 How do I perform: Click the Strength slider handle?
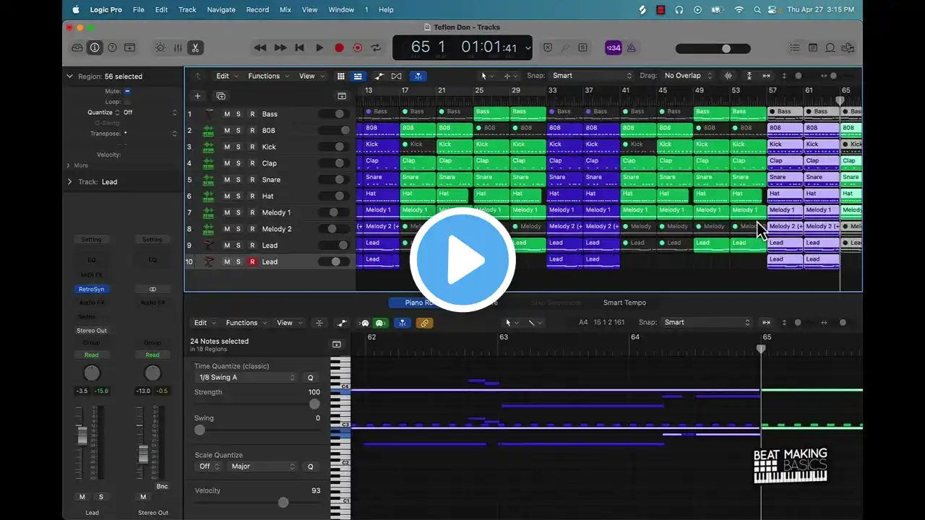[x=314, y=404]
